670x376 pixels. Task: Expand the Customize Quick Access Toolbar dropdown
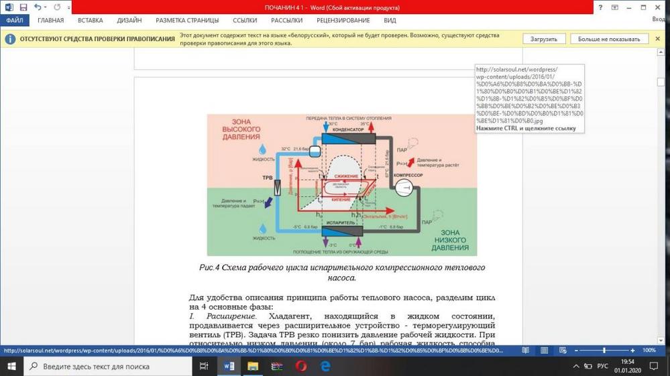pyautogui.click(x=68, y=8)
